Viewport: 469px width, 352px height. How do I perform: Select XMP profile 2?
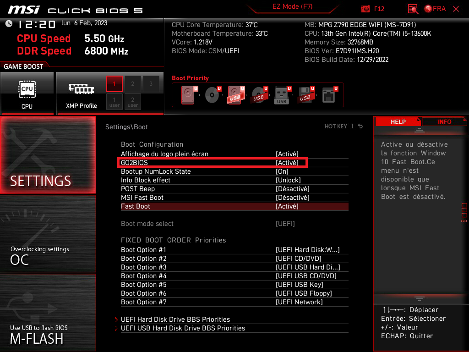(x=132, y=84)
